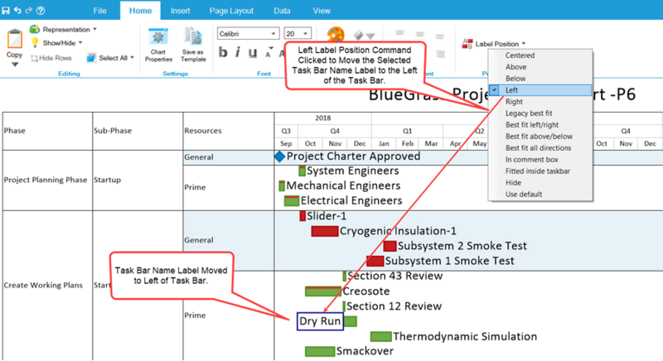This screenshot has height=361, width=663.
Task: Click the lower right alignment icon
Action: (x=440, y=54)
